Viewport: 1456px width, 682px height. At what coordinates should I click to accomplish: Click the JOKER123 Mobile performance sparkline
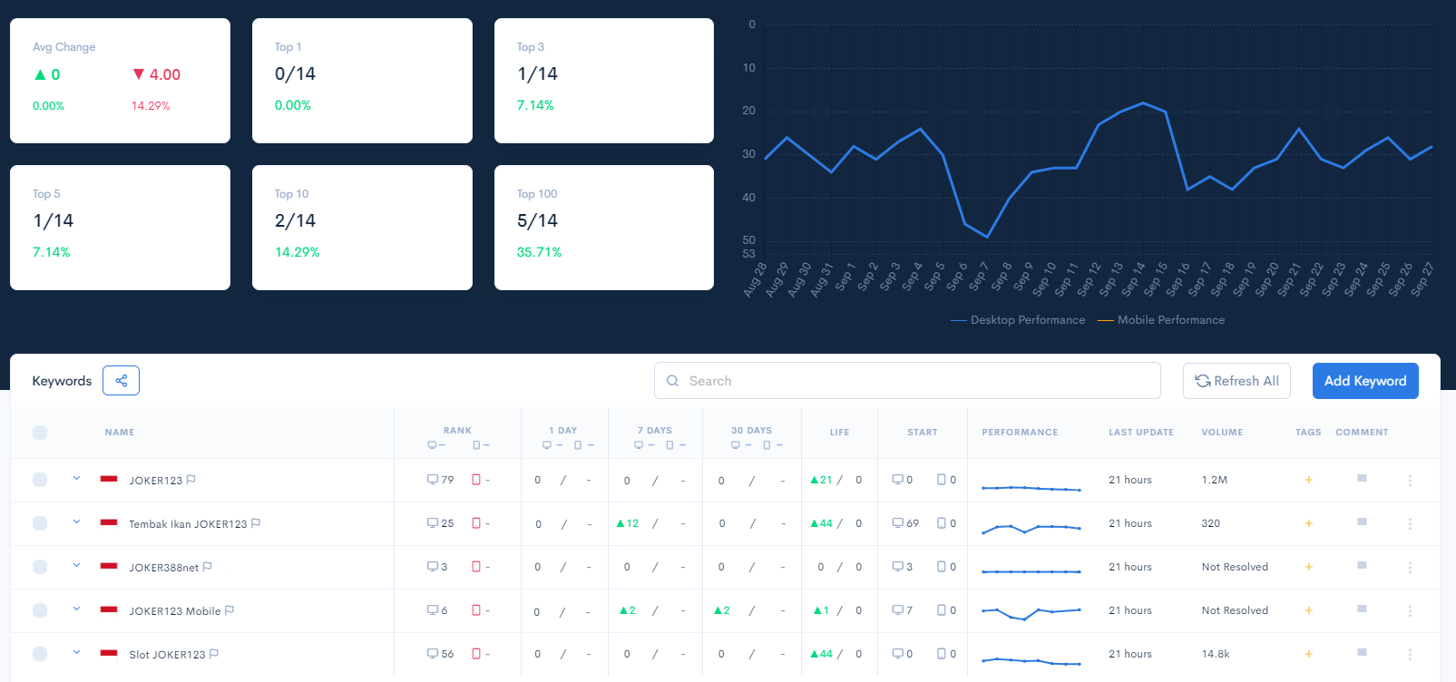[x=1031, y=613]
